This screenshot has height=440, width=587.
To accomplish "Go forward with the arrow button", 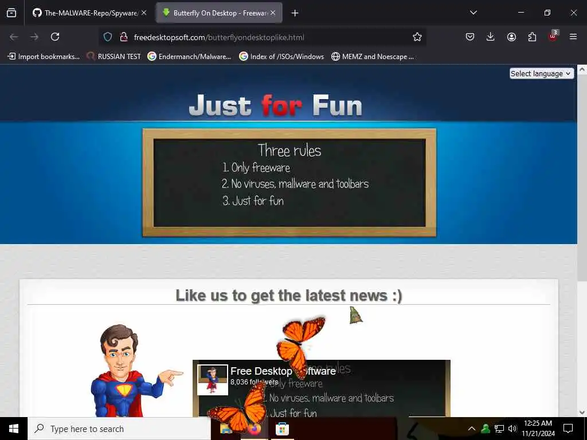I will coord(34,37).
